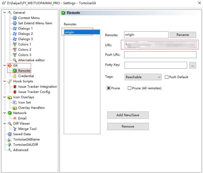Click the Colors 3 icon
Viewport: 203px width, 173px height.
pyautogui.click(x=15, y=55)
